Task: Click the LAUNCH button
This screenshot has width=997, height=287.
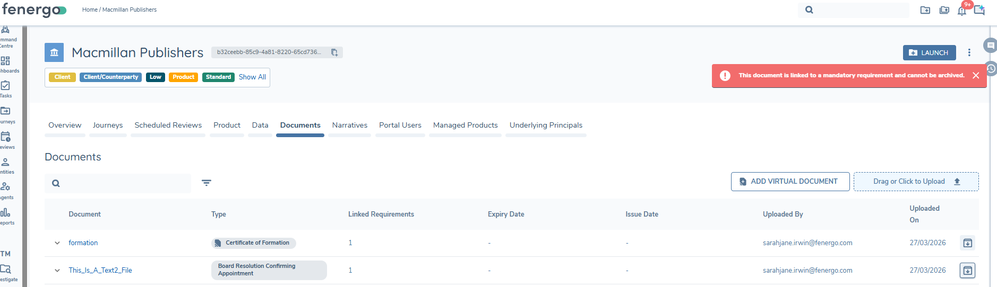Action: click(929, 53)
